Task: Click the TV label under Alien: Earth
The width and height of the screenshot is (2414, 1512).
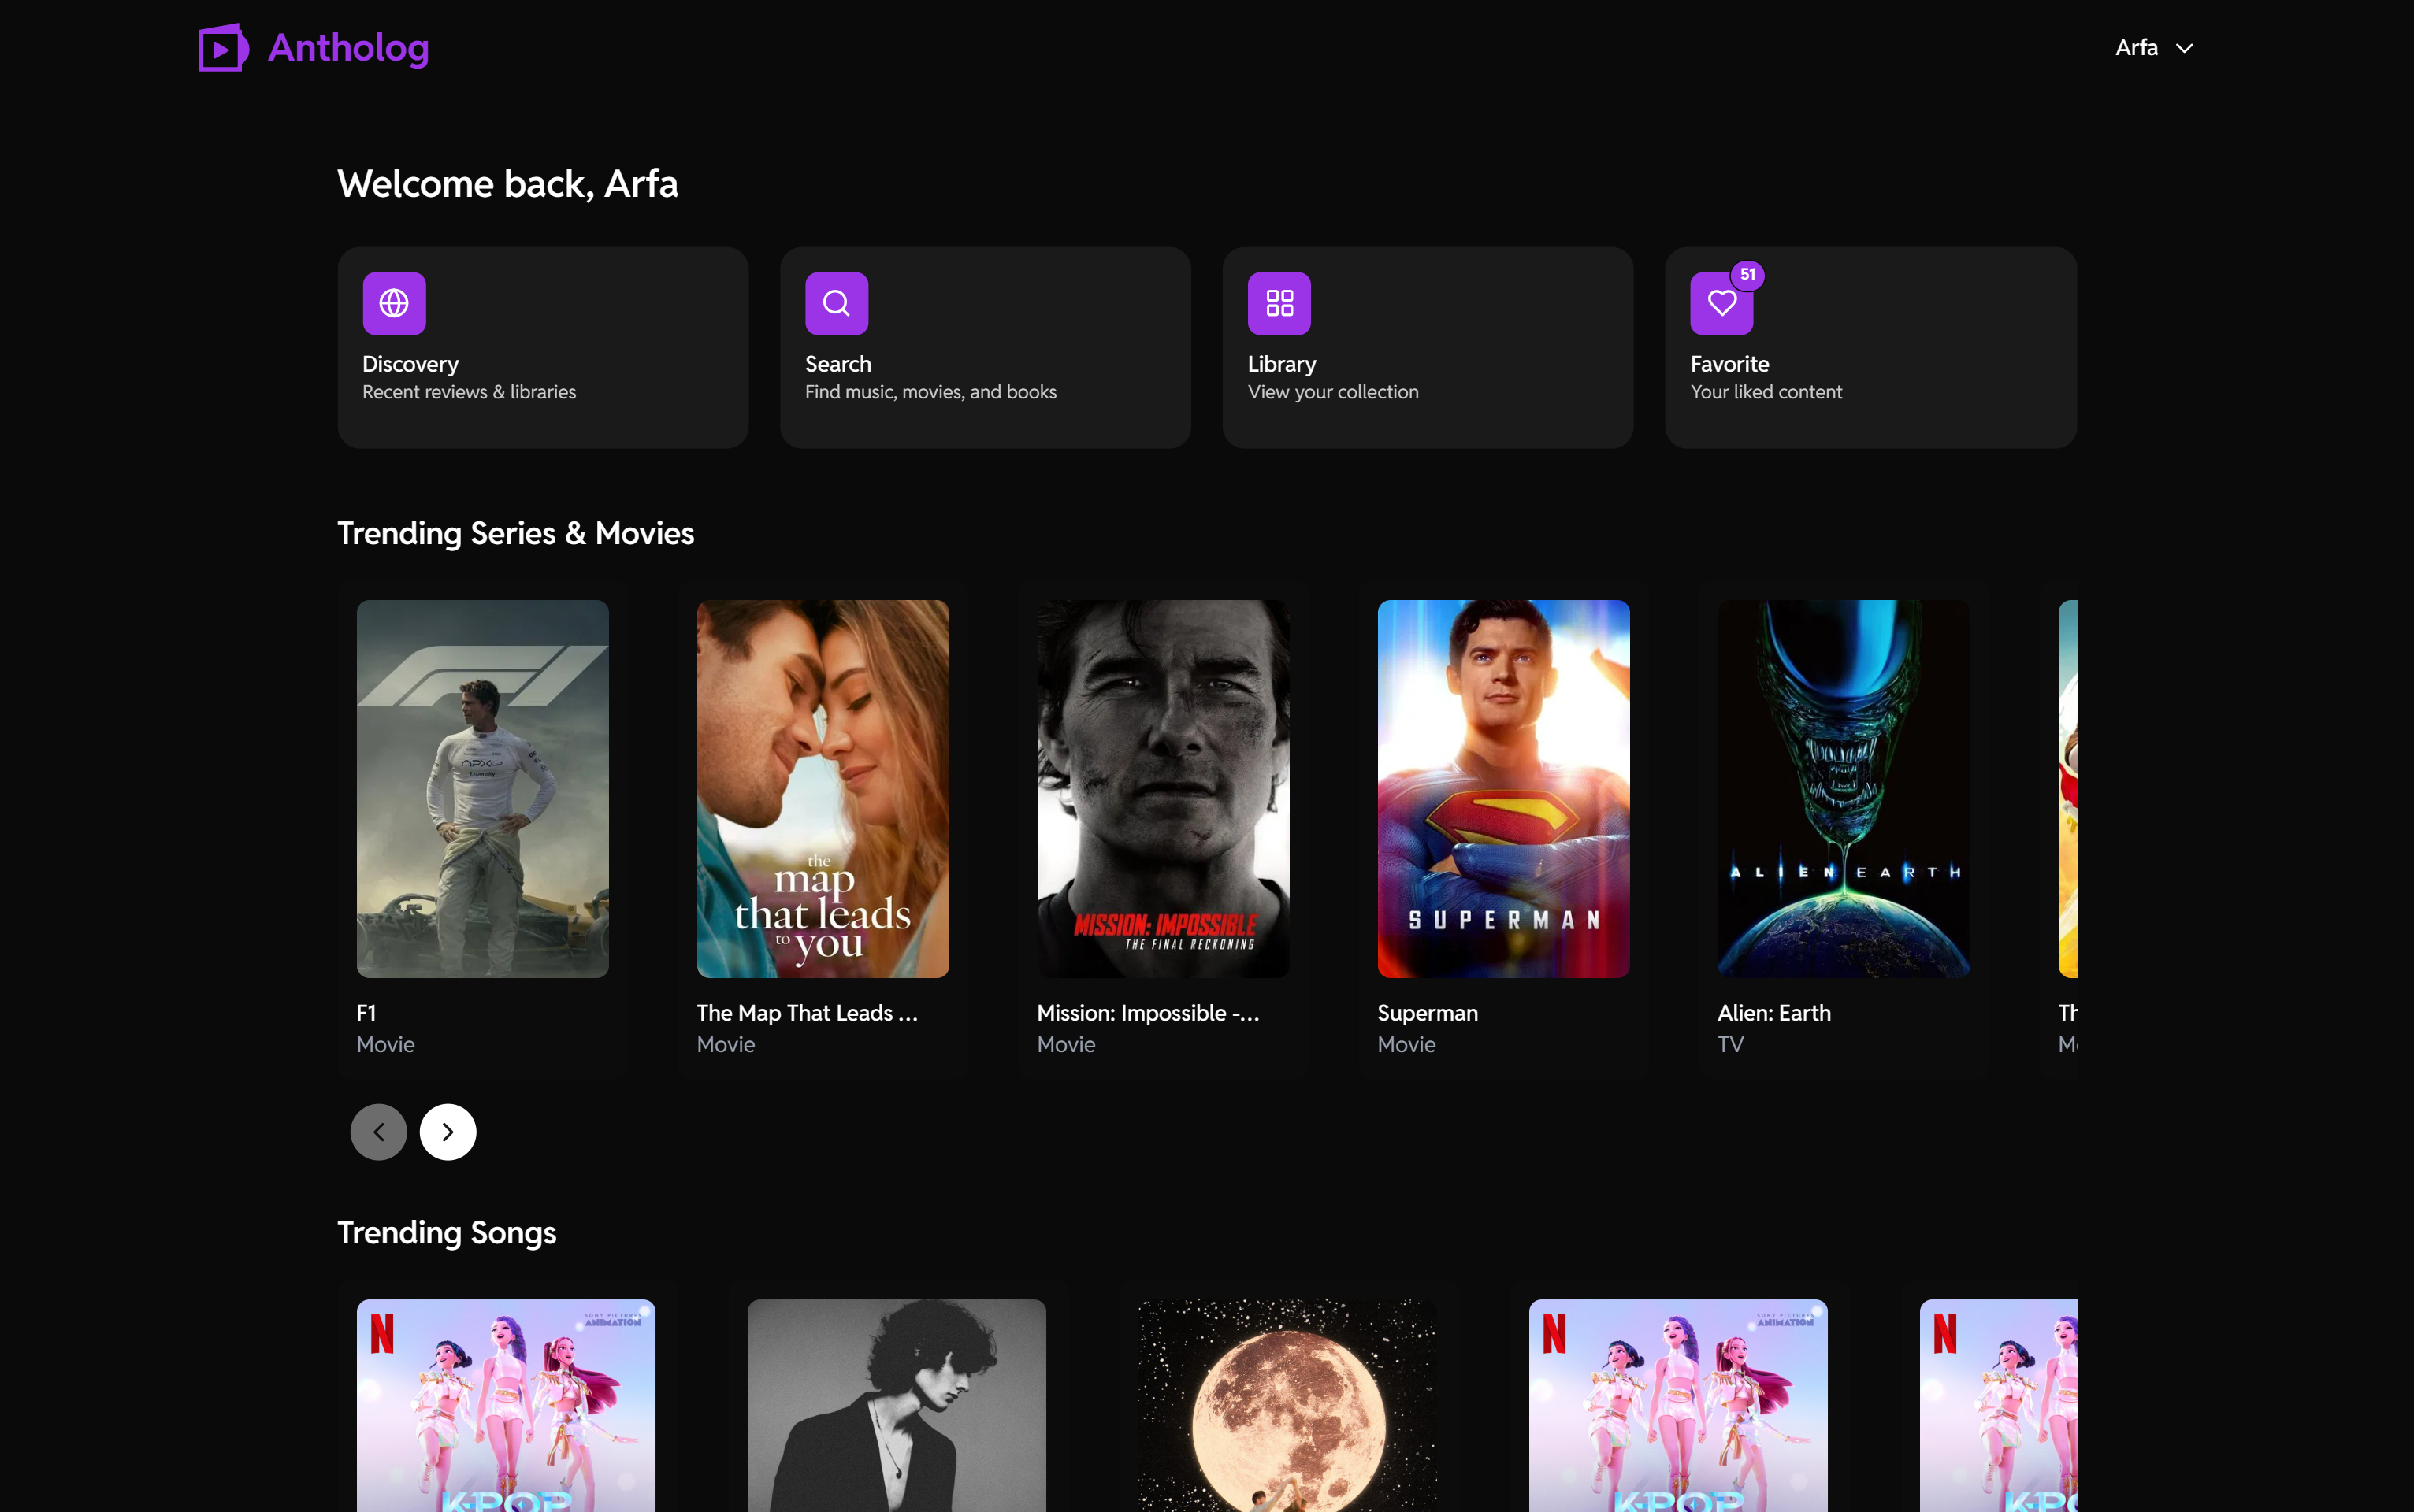Action: [1731, 1044]
